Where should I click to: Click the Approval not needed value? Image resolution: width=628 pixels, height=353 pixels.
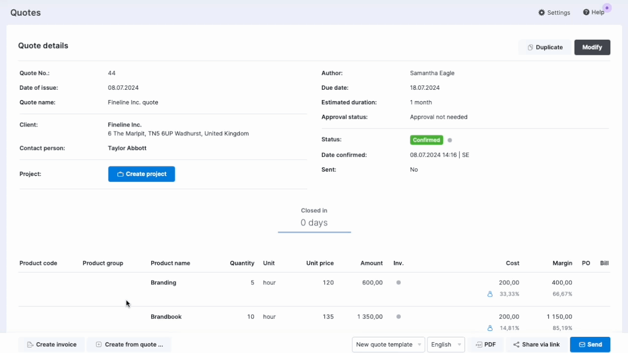439,117
